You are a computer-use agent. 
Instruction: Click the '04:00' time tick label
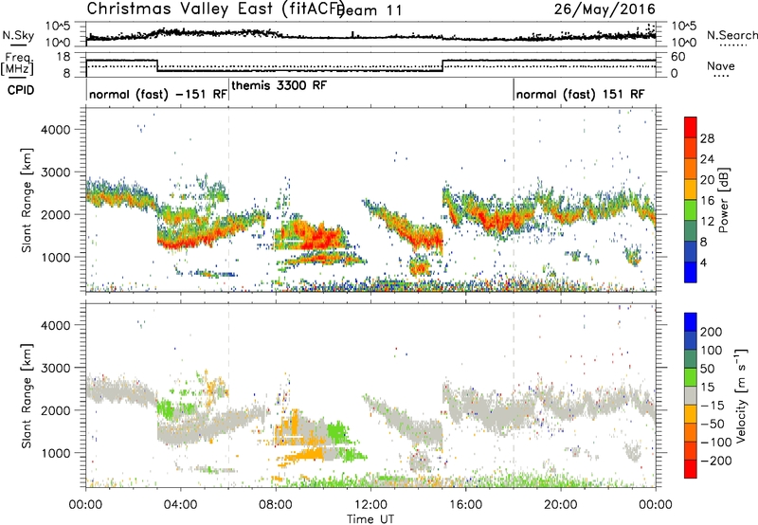pos(181,504)
